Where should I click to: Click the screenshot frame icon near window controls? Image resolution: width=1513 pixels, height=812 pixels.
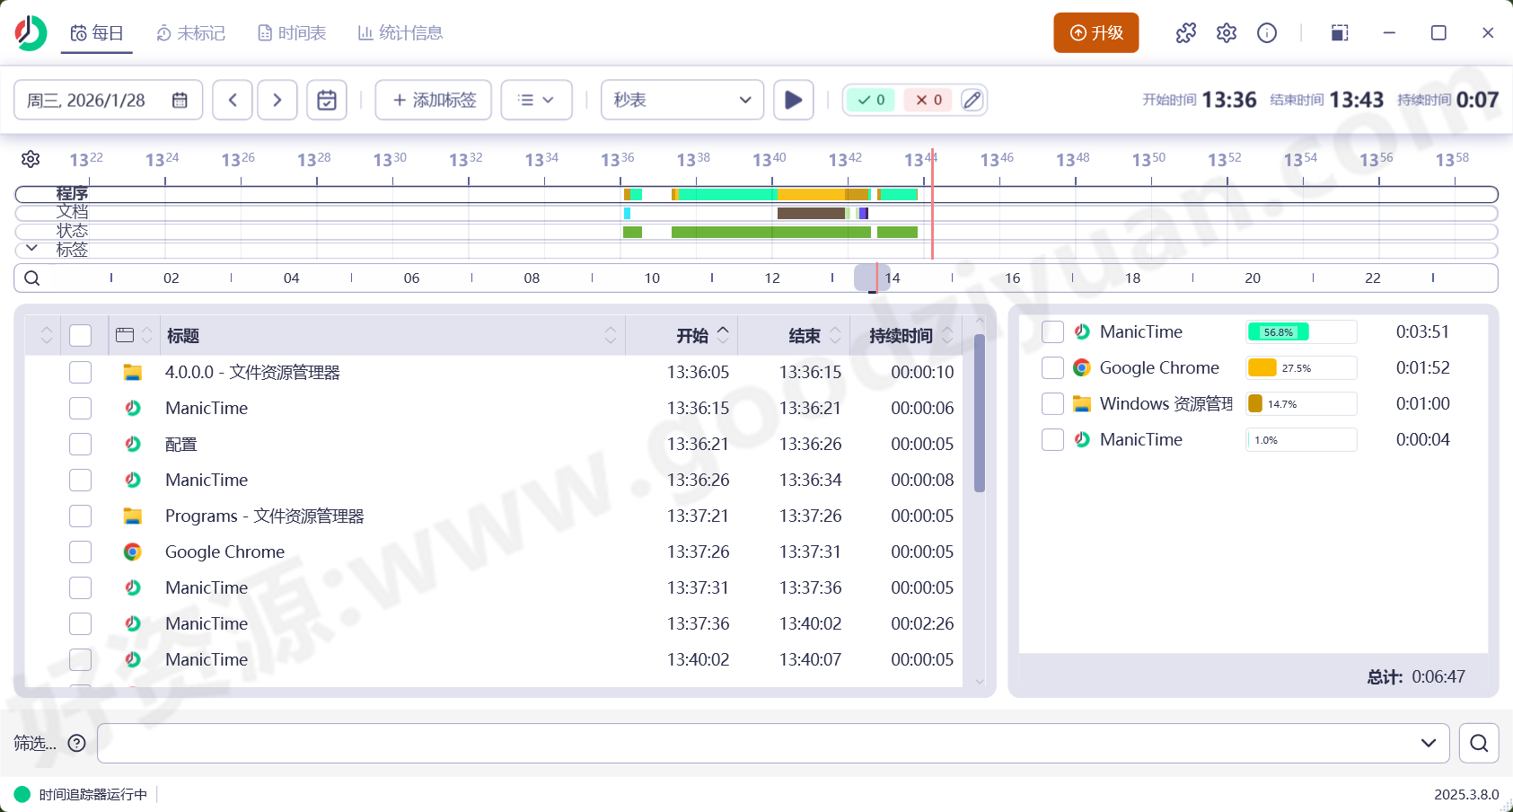coord(1339,32)
